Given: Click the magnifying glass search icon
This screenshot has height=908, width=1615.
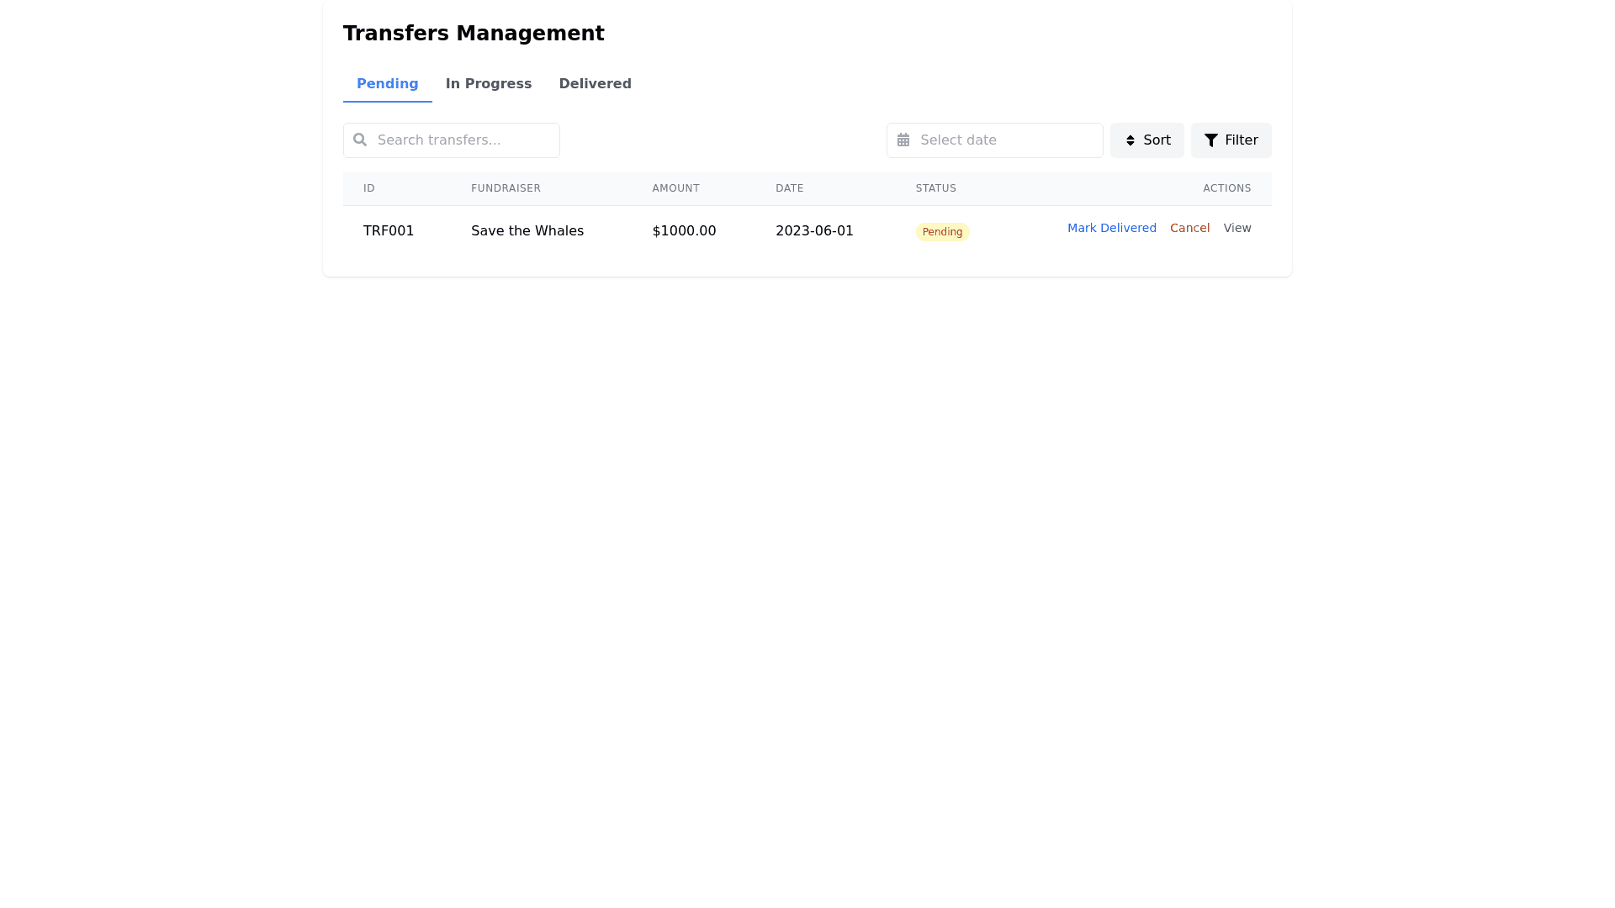Looking at the screenshot, I should (x=360, y=140).
